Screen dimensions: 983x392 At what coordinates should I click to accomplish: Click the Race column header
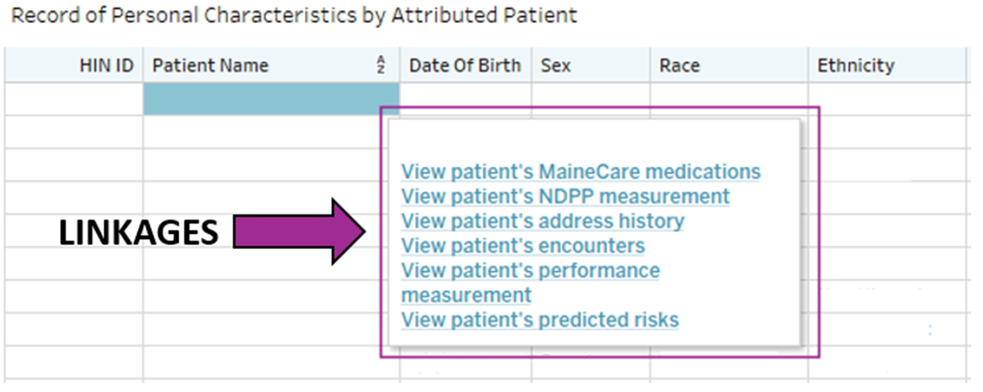pos(679,65)
